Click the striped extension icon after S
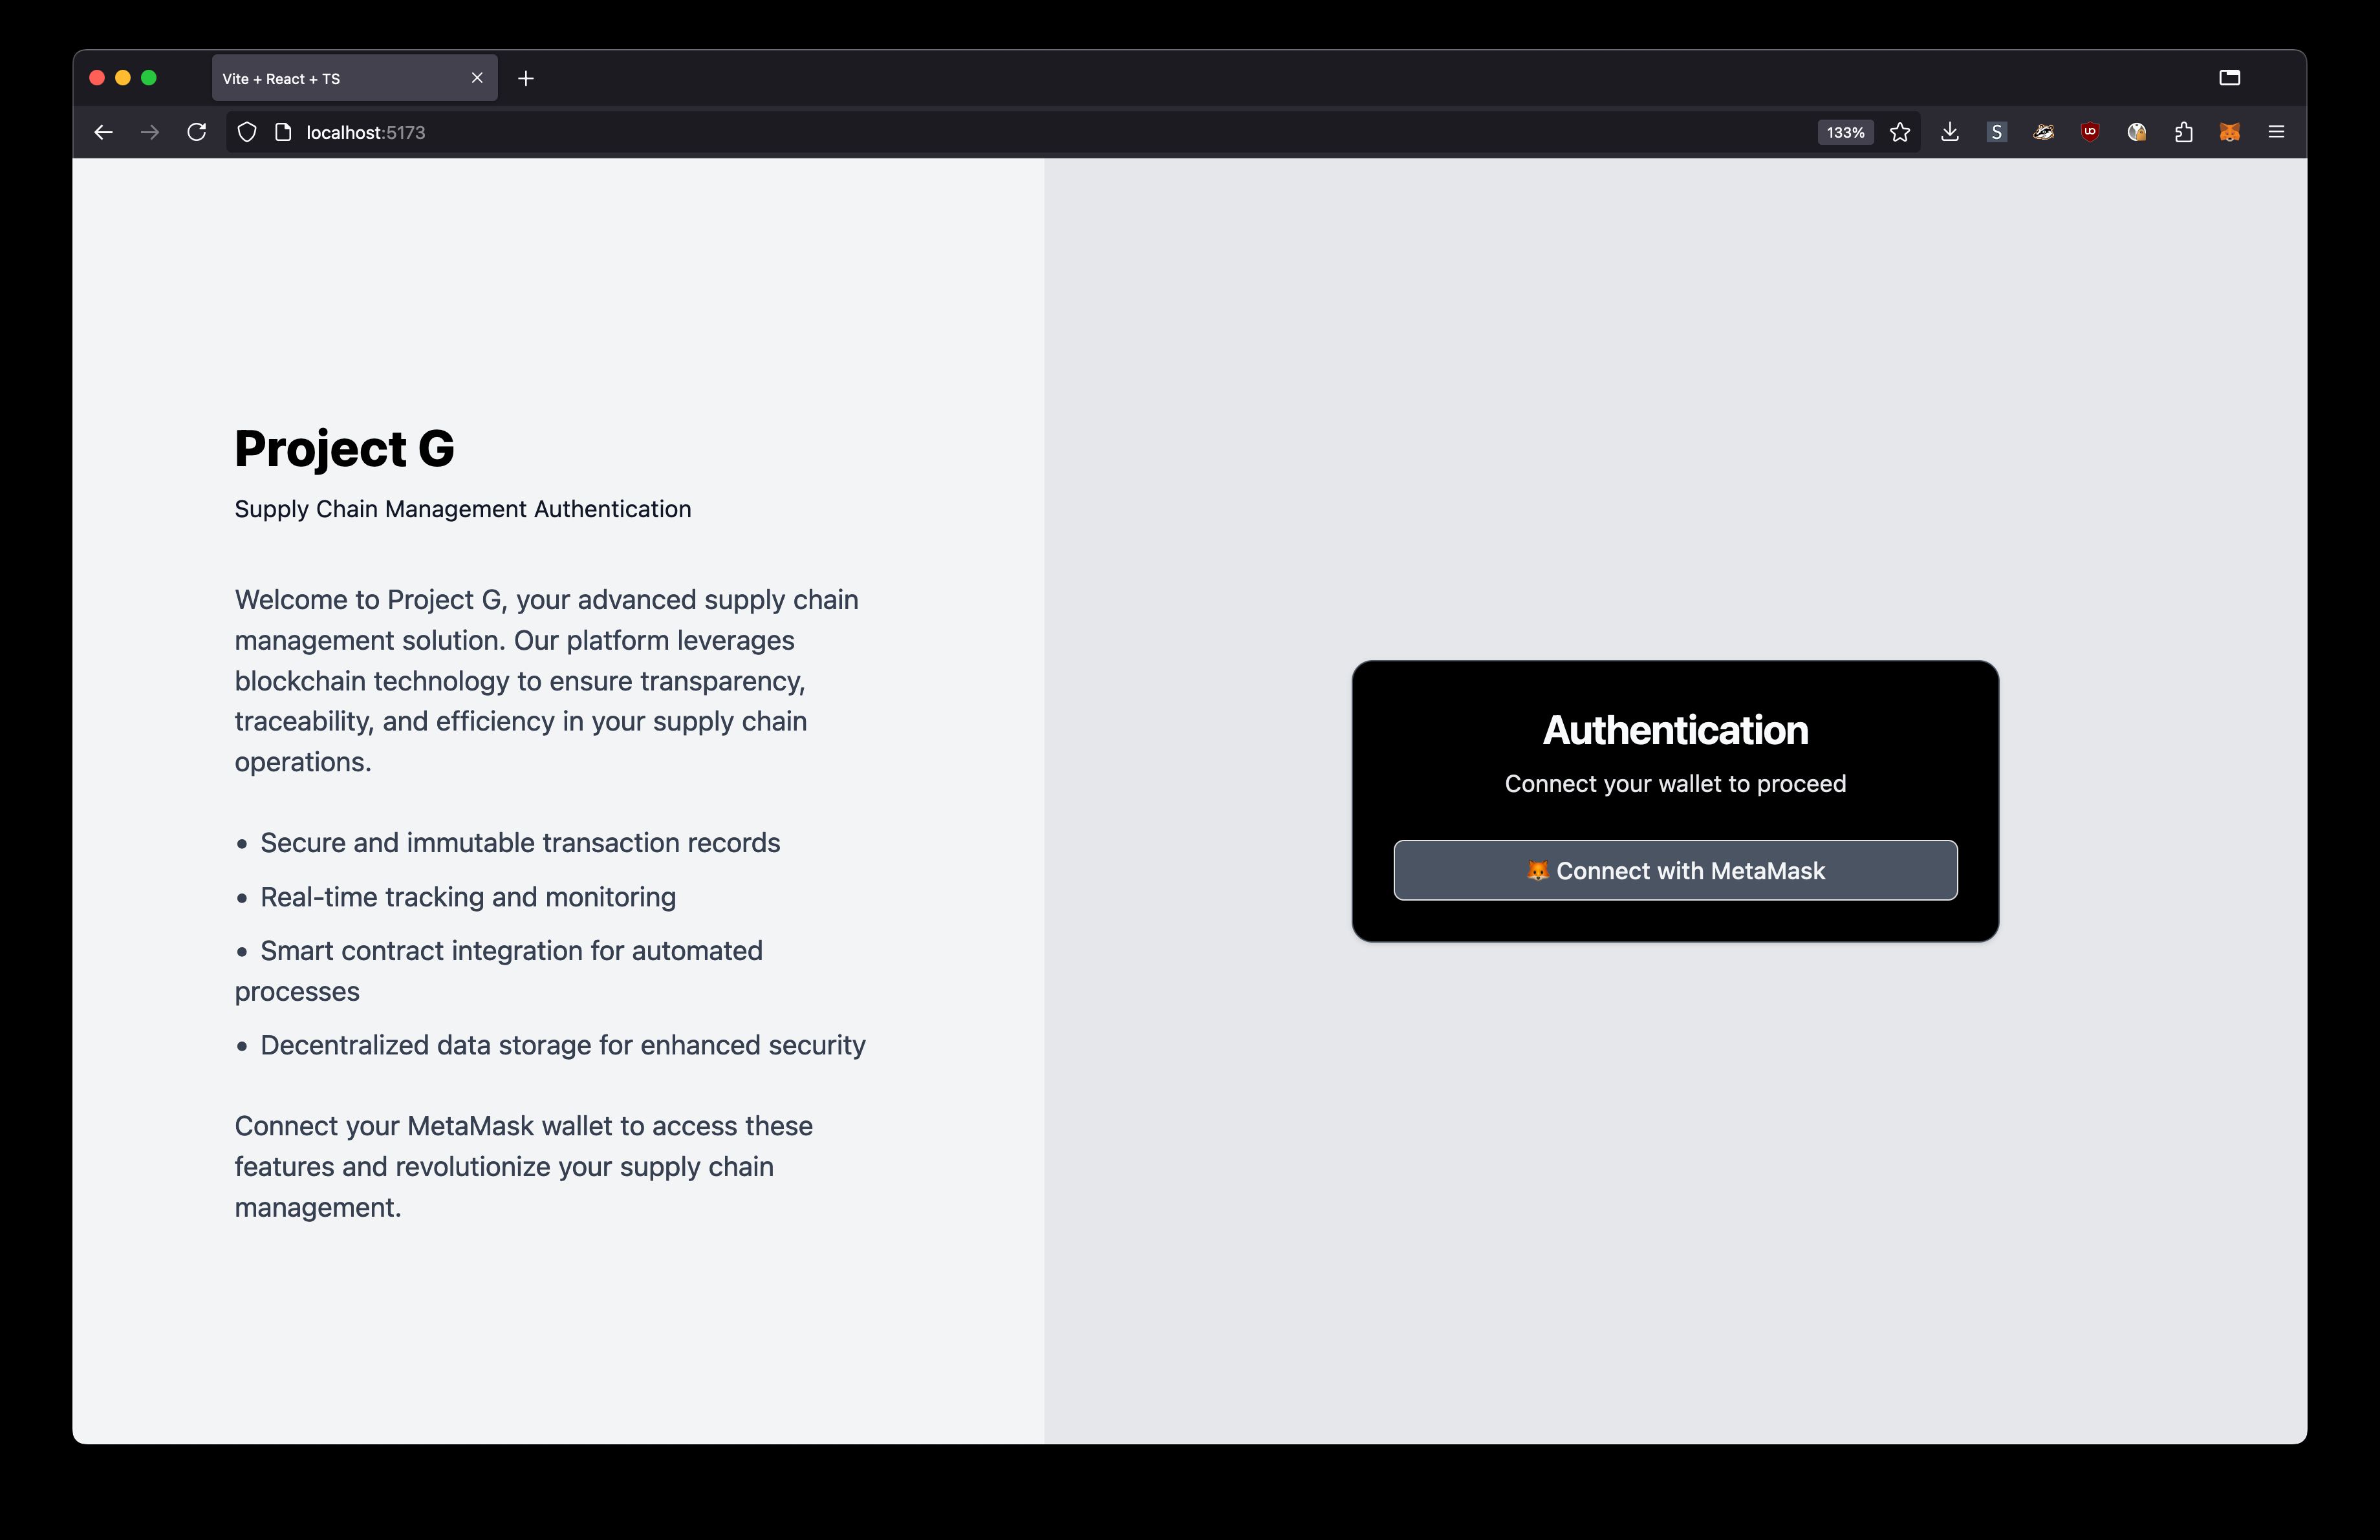Screen dimensions: 2380x1540 [2044, 133]
